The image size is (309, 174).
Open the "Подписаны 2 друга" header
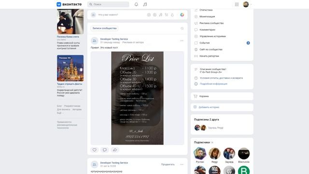[206, 119]
